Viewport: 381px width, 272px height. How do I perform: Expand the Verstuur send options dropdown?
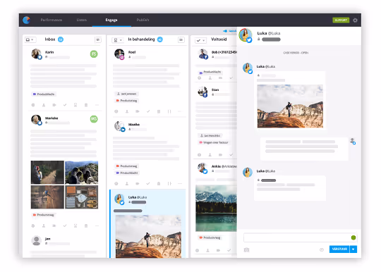353,249
